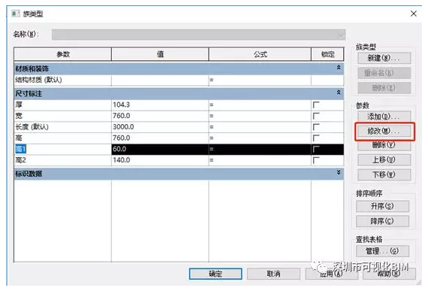Screen dimensions: 428x291
Task: Click the 族类型 title bar icon
Action: tap(16, 14)
